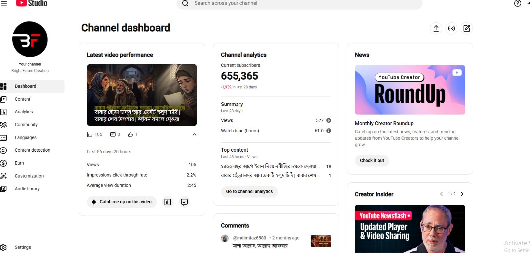
Task: Click the Check it out button
Action: point(372,161)
